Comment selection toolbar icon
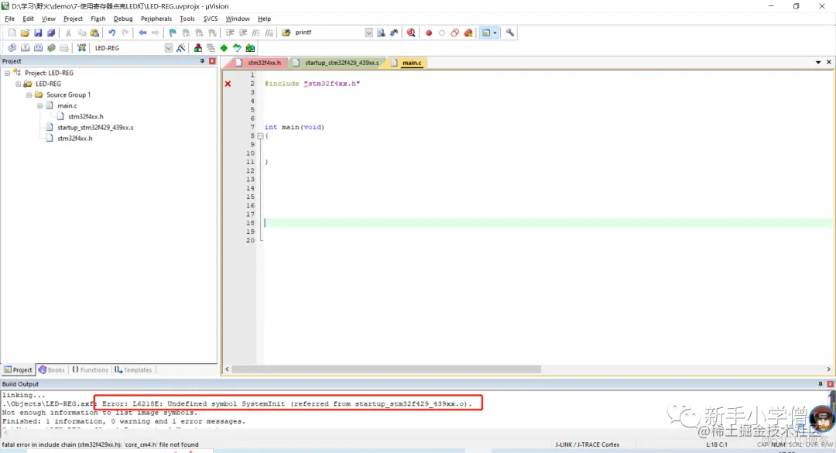The height and width of the screenshot is (453, 836). point(256,33)
